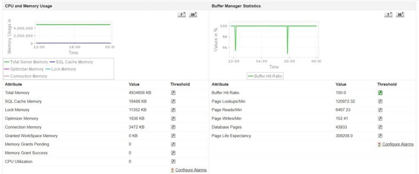Open threshold icon for Memory Grants Pending
Viewport: 419px width, 174px height.
coord(173,144)
